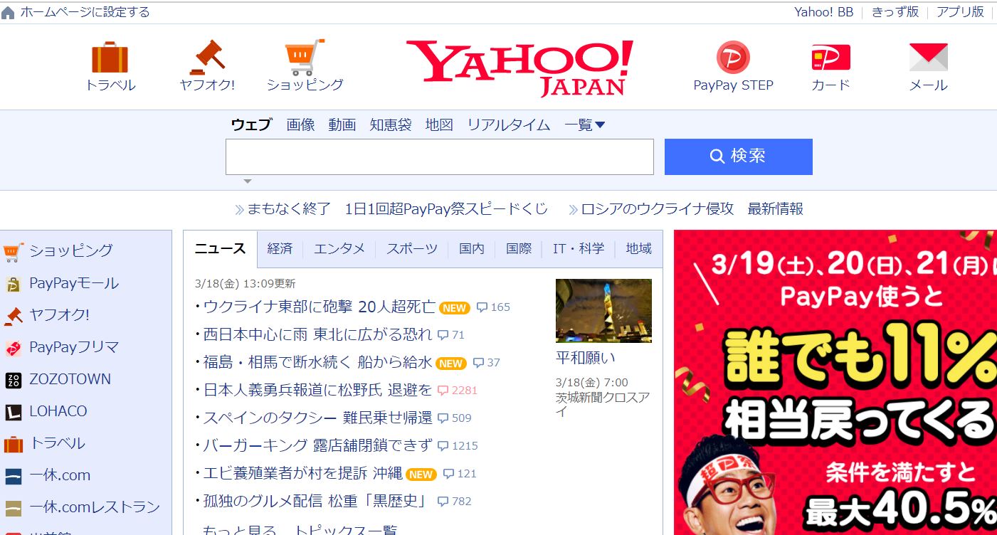Open comments bubble showing 71
The width and height of the screenshot is (997, 535).
[451, 335]
